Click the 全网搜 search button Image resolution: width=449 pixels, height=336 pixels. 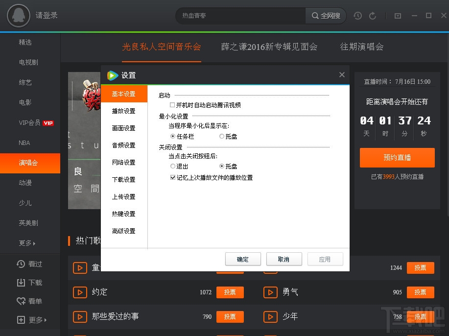[x=326, y=16]
